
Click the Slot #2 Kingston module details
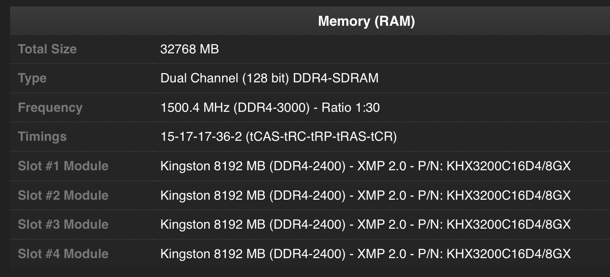(365, 195)
